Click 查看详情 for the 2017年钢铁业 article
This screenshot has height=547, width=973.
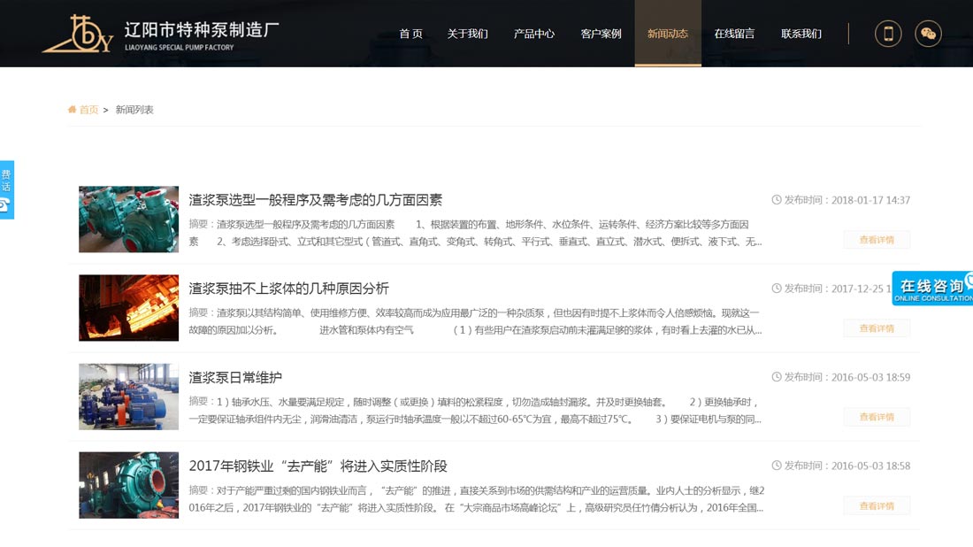877,505
